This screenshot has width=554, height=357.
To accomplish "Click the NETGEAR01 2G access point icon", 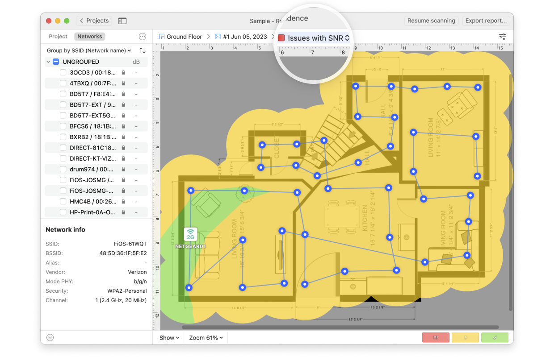I will click(191, 234).
